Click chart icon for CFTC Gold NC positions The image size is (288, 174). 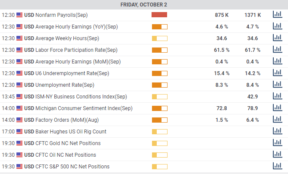[x=277, y=143]
